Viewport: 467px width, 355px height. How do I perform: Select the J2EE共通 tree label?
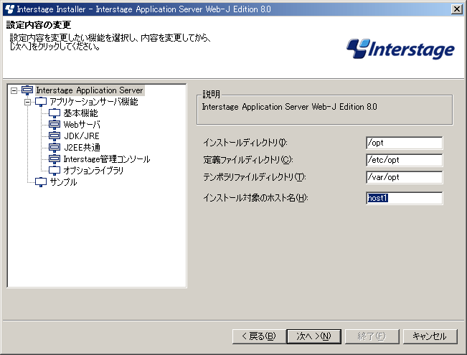tap(82, 148)
